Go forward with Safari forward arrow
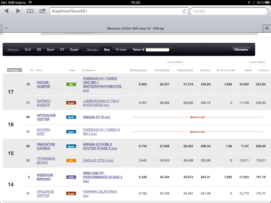This screenshot has width=271, height=203. click(x=18, y=11)
